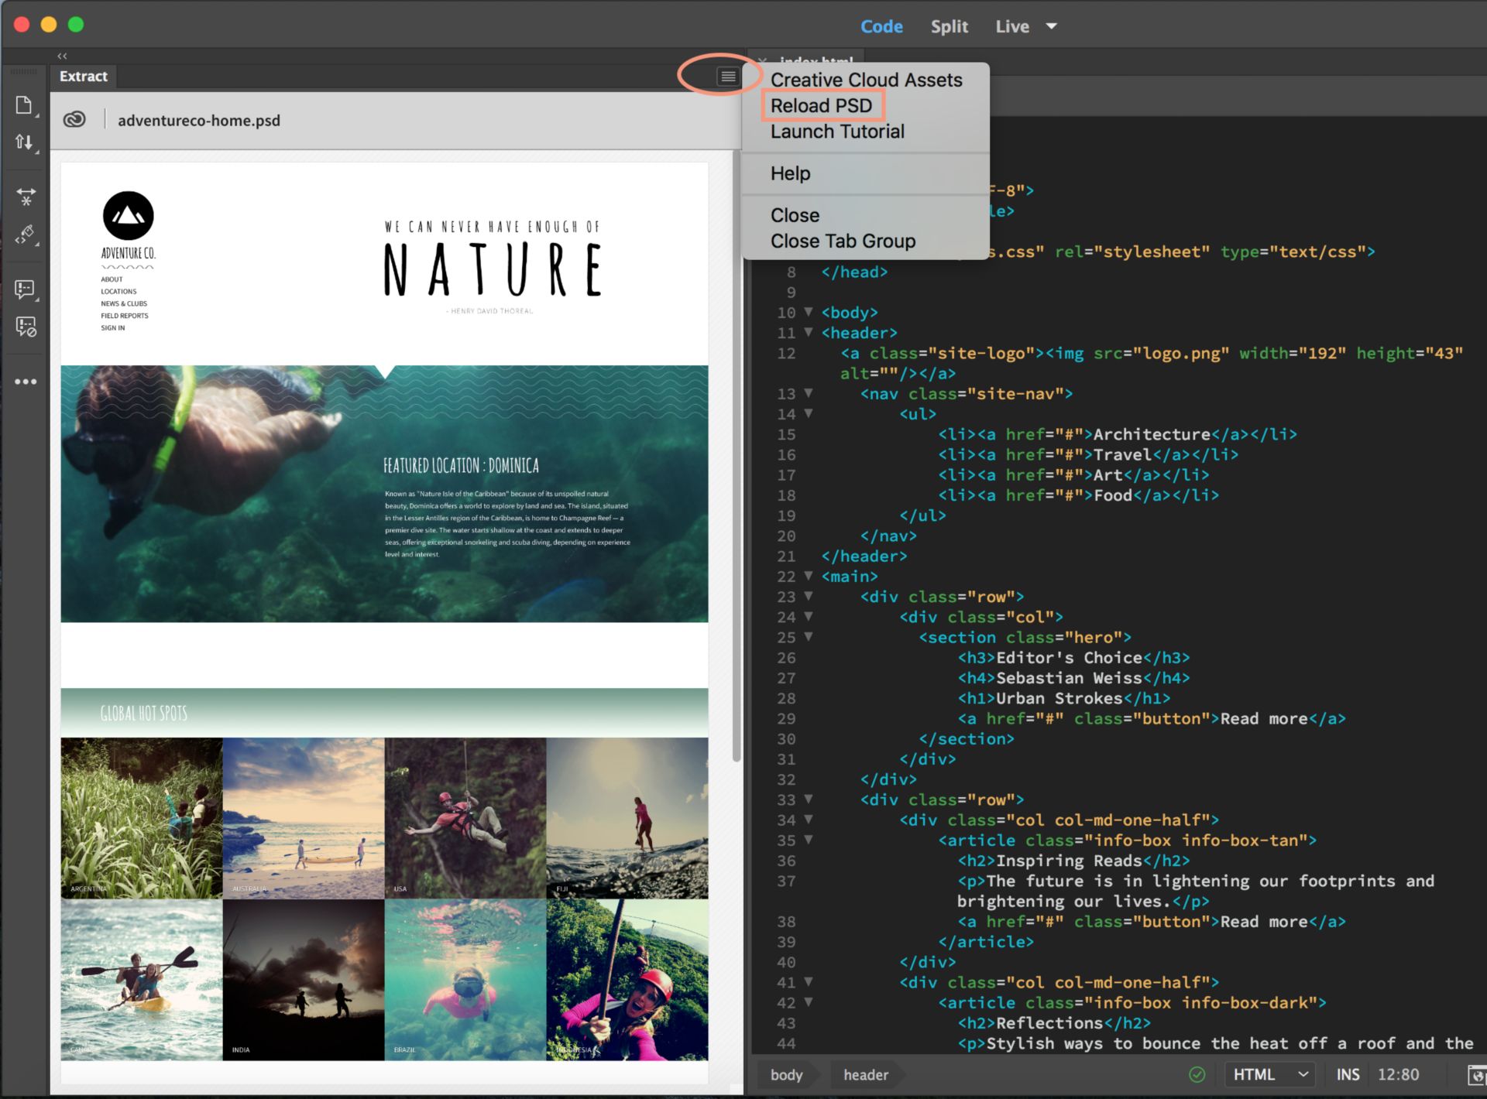Choose Reload PSD from the menu
This screenshot has height=1099, width=1487.
click(x=821, y=105)
